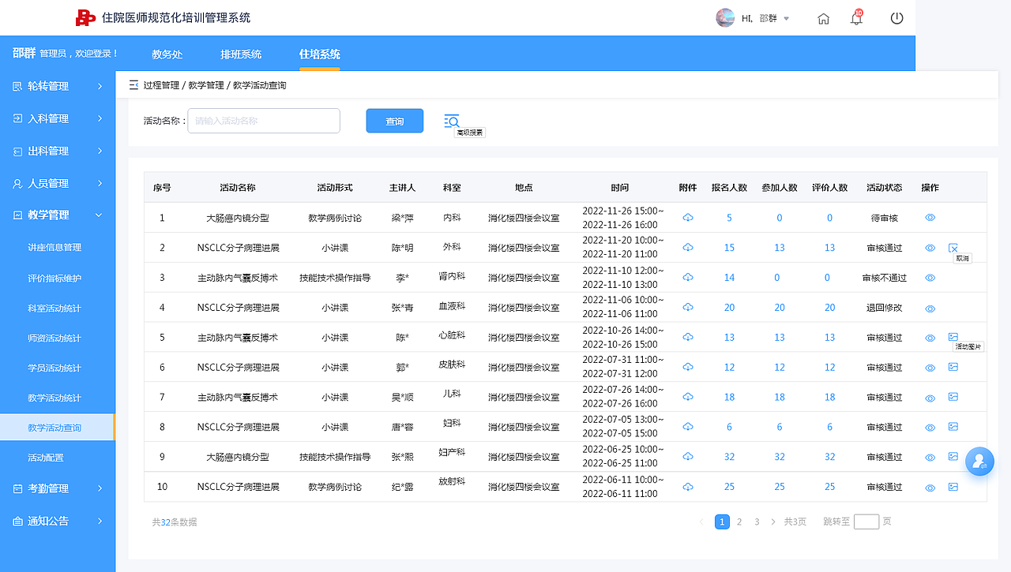Viewport: 1011px width, 572px height.
Task: Open link showing 32 参加人数 on row 9
Action: [x=779, y=457]
